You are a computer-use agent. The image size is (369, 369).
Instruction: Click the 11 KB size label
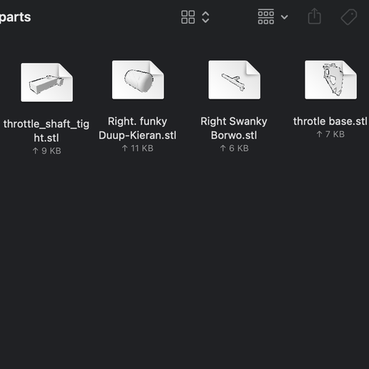coord(137,149)
